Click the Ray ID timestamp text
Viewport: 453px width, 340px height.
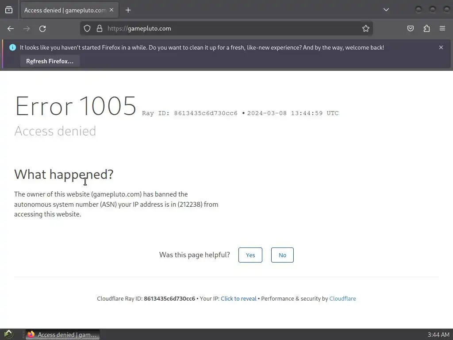point(240,113)
